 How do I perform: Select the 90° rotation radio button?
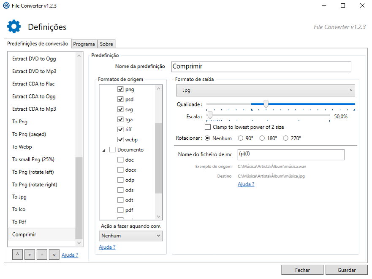point(241,138)
